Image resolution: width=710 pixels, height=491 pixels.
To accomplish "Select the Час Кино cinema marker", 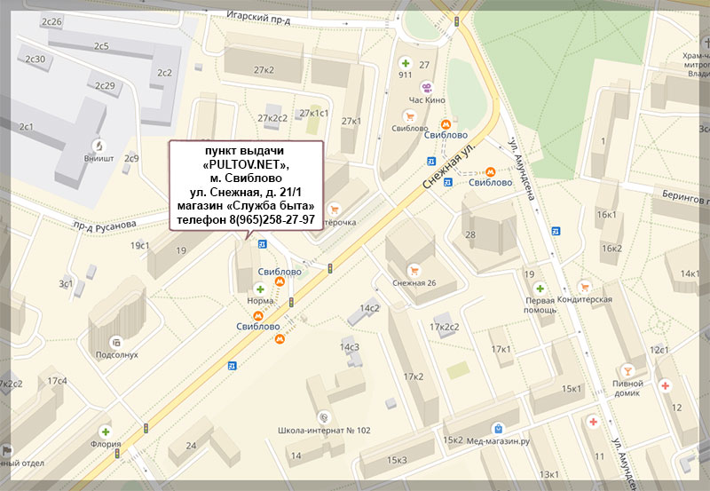I will pos(427,88).
